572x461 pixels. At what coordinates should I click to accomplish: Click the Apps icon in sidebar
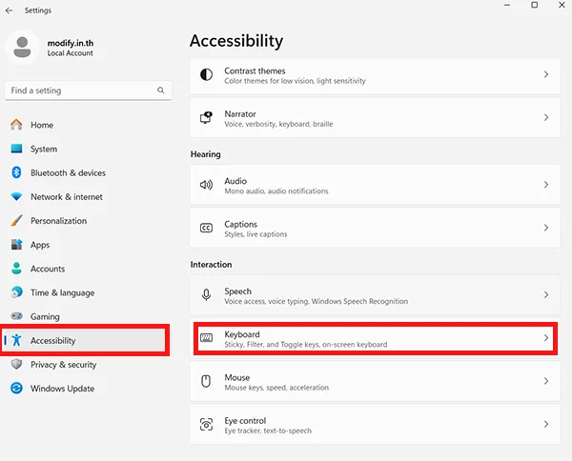click(x=16, y=245)
